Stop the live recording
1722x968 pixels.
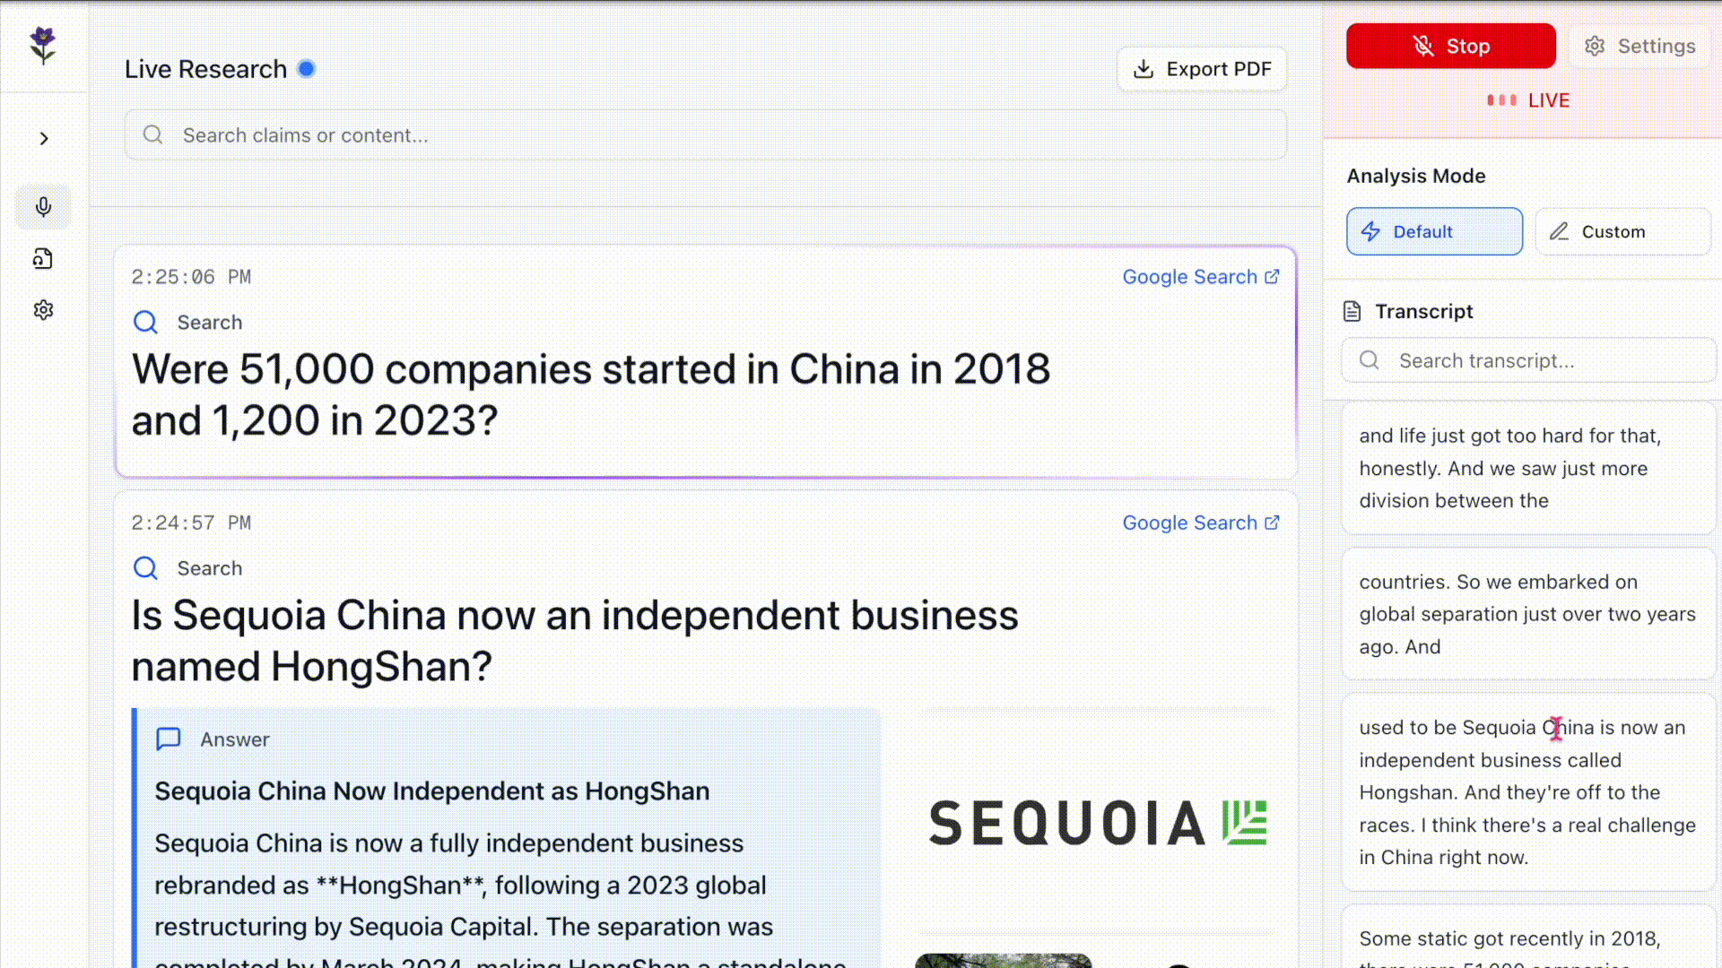click(x=1450, y=46)
